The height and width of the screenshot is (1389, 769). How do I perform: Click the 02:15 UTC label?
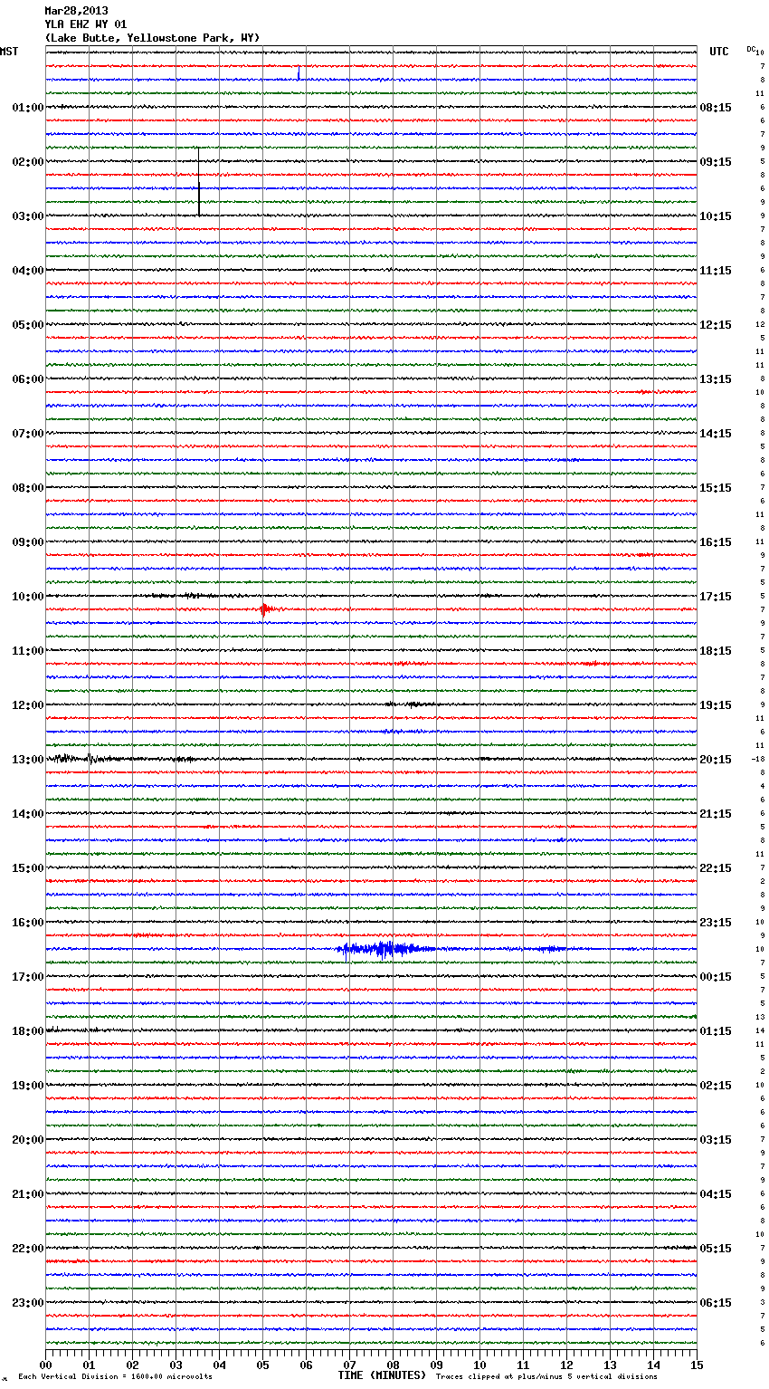(x=716, y=1086)
